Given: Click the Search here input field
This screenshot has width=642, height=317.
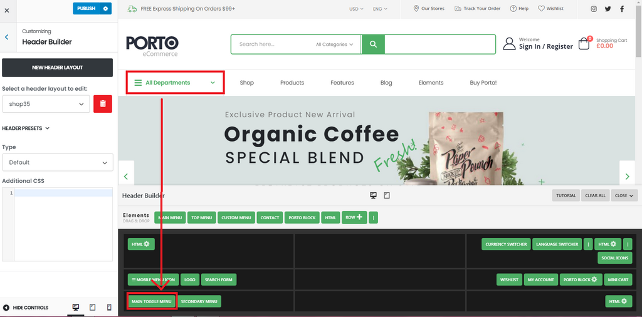Looking at the screenshot, I should coord(272,44).
